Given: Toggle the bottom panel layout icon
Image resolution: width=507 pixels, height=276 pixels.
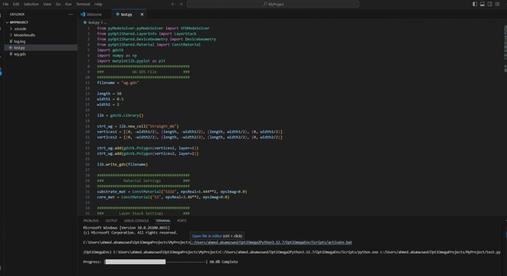Looking at the screenshot, I should coord(482,4).
